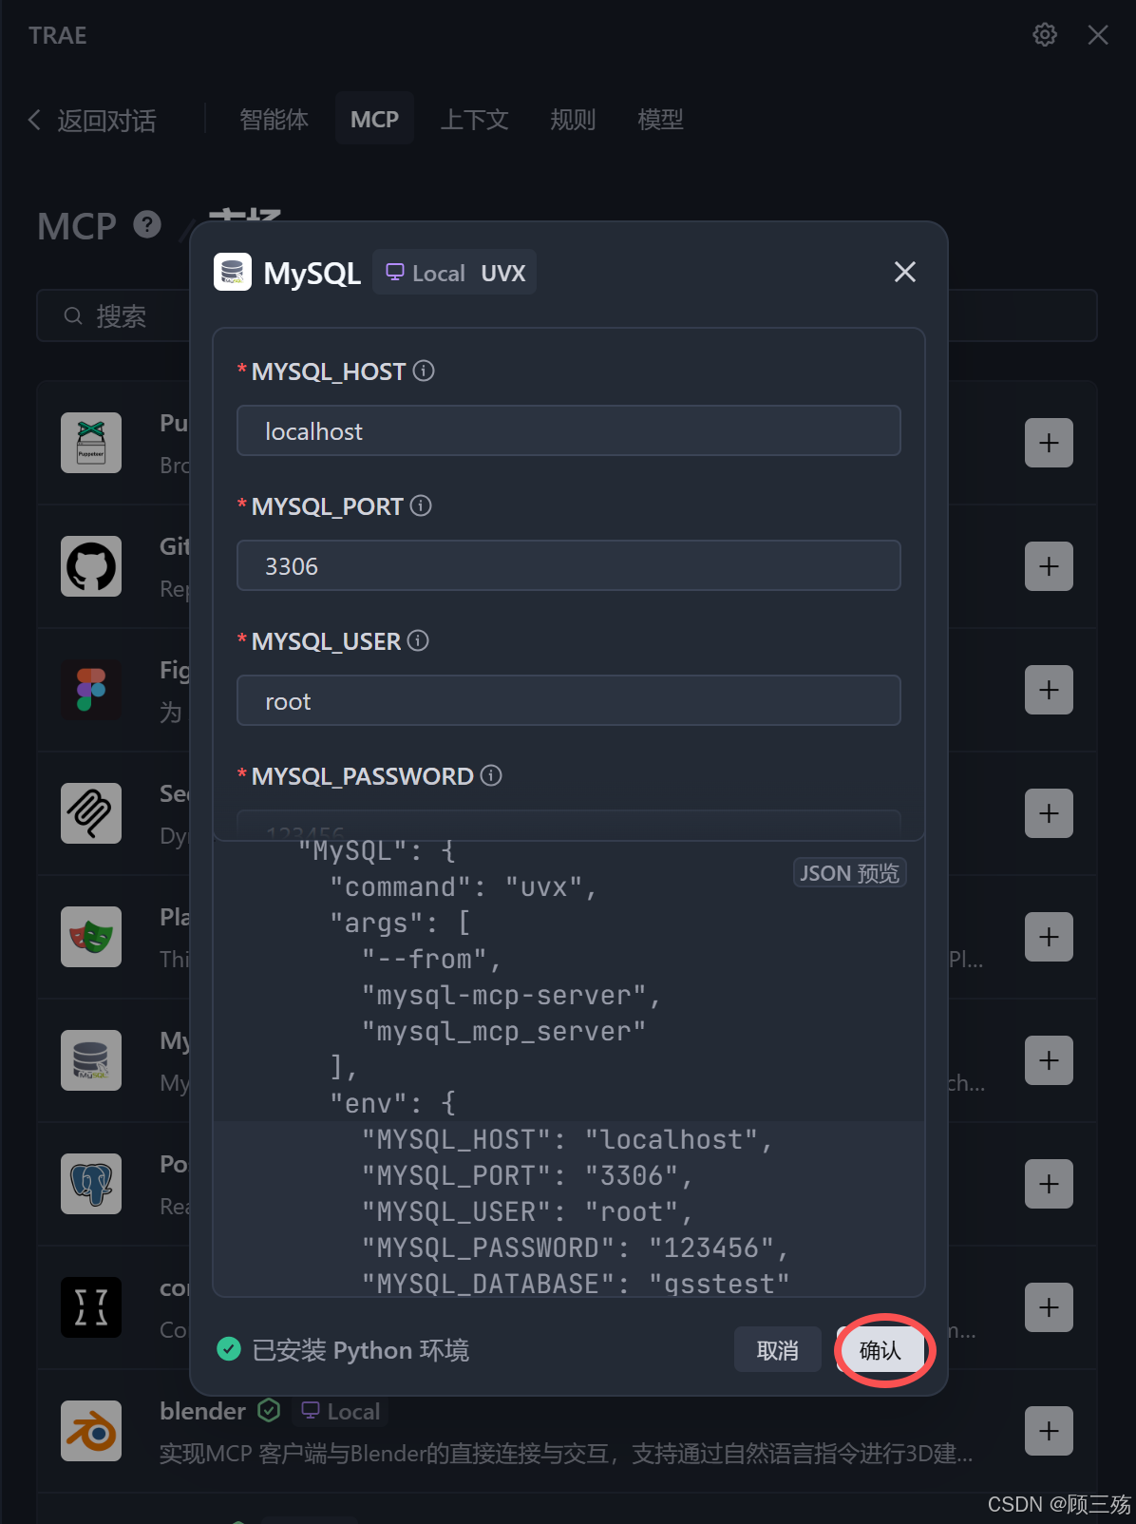Image resolution: width=1136 pixels, height=1524 pixels.
Task: Edit the MYSQL_USER root field
Action: tap(569, 701)
